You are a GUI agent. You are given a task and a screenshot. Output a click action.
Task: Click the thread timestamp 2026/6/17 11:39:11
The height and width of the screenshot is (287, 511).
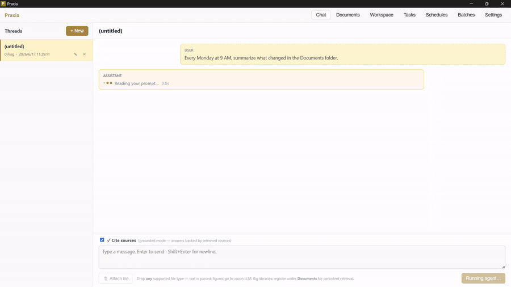(x=34, y=54)
